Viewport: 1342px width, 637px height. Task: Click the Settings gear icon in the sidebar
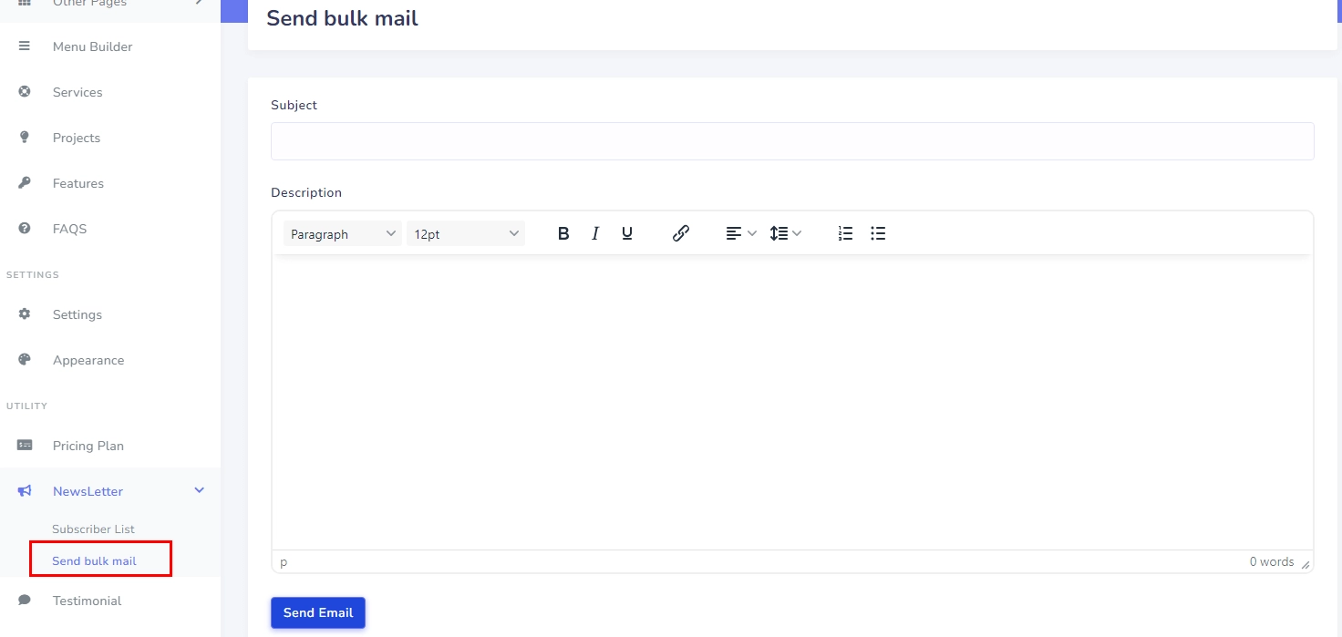(25, 314)
